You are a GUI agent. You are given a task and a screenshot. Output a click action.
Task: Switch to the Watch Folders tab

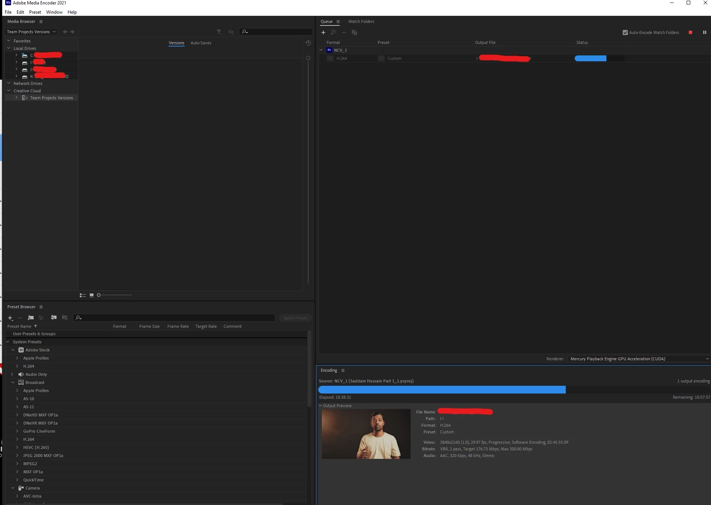tap(361, 21)
